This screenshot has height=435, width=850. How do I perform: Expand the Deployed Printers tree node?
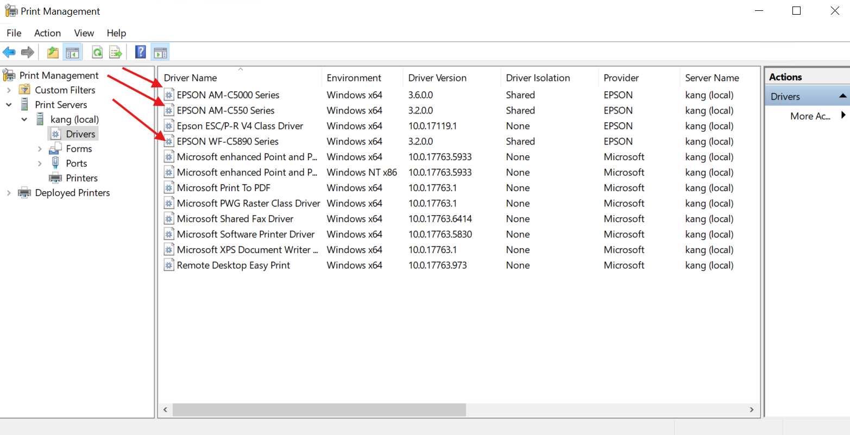[9, 193]
